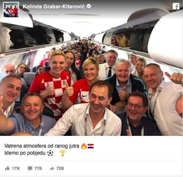Click the thumbs-up like icon
This screenshot has width=183, height=177.
click(x=7, y=168)
